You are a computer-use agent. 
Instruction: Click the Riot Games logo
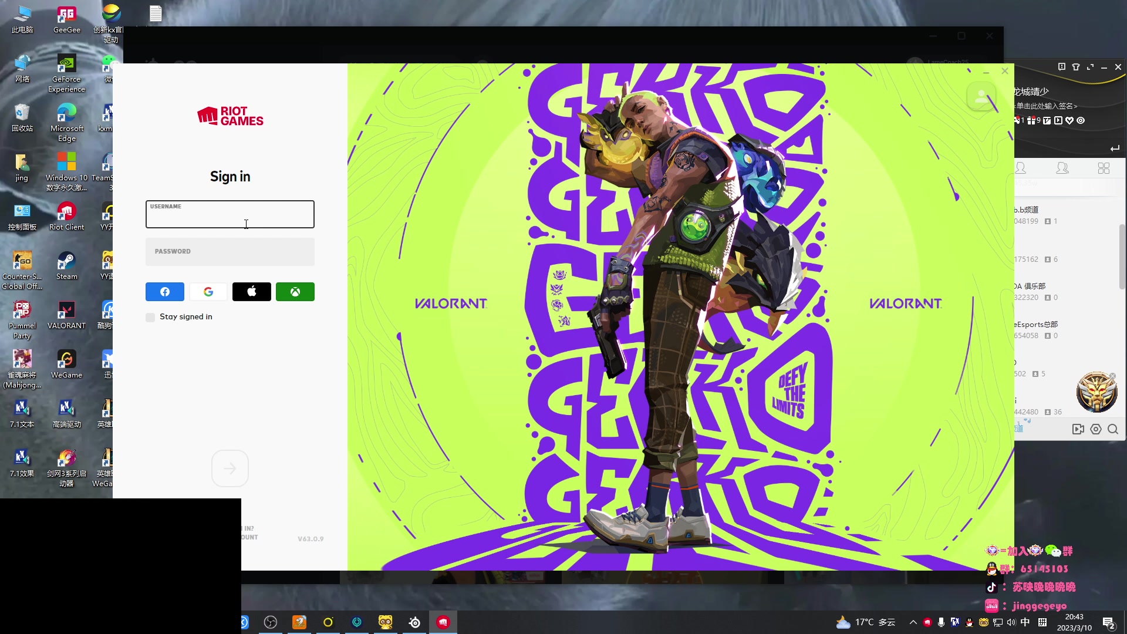click(230, 116)
